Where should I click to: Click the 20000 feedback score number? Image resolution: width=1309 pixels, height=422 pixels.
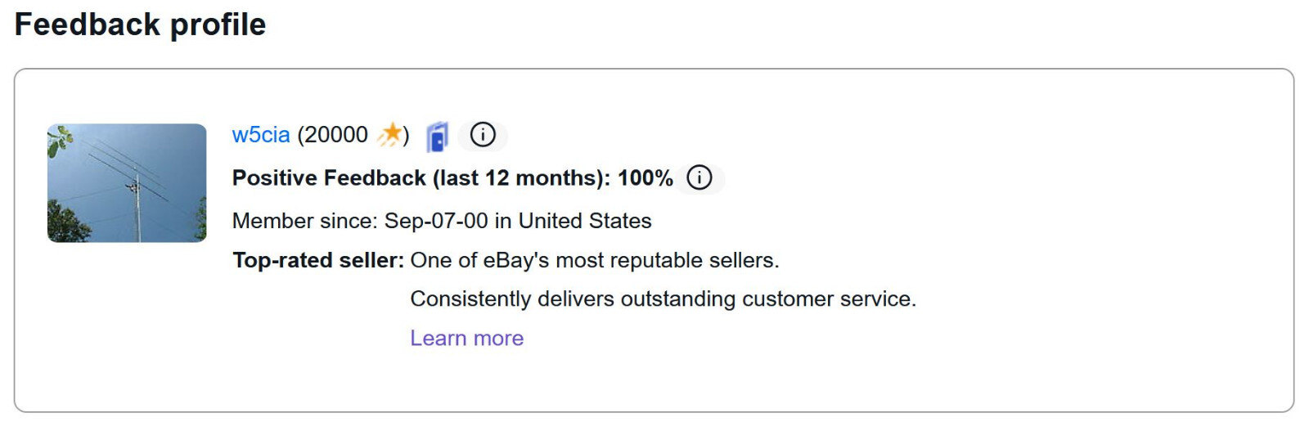point(336,135)
